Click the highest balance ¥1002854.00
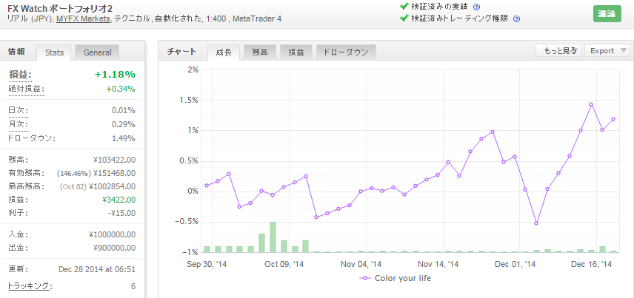 point(112,186)
